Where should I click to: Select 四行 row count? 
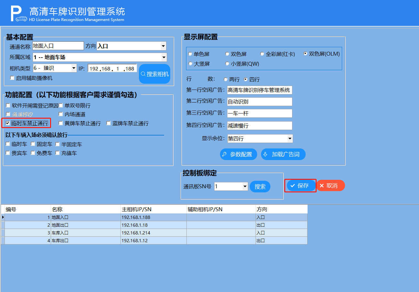tap(246, 79)
